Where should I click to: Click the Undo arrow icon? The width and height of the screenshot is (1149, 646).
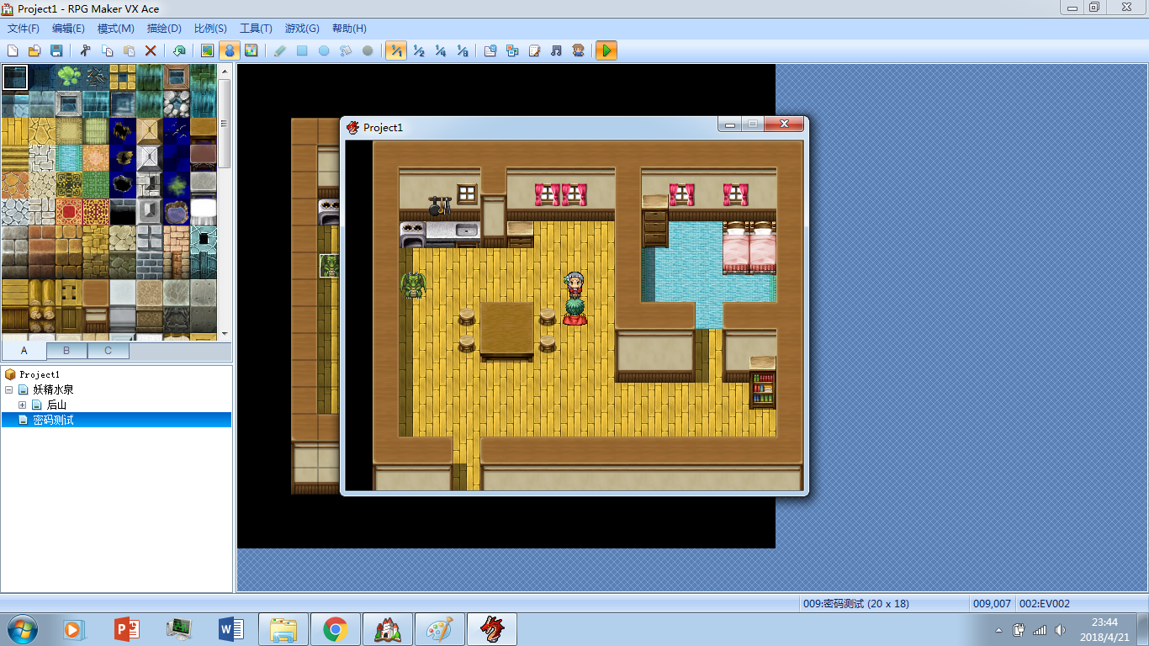(x=179, y=50)
